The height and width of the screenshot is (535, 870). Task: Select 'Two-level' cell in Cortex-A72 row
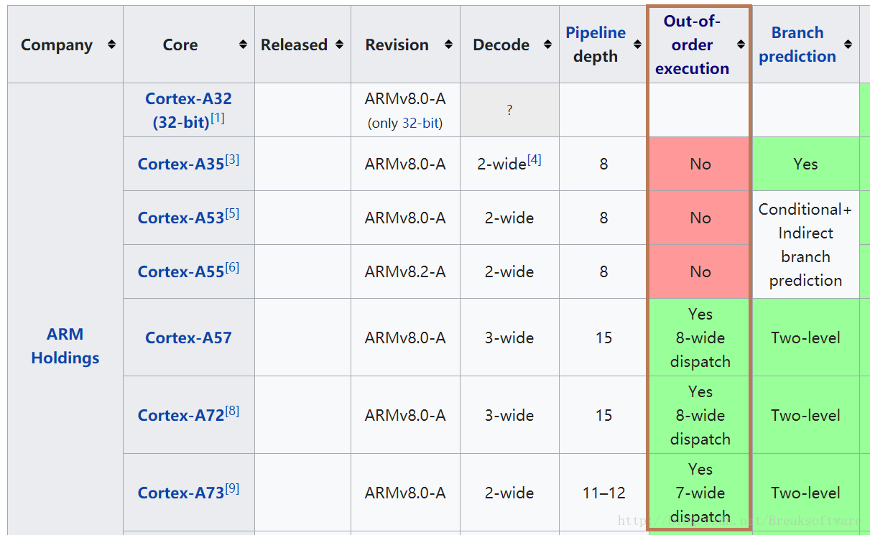[x=805, y=415]
